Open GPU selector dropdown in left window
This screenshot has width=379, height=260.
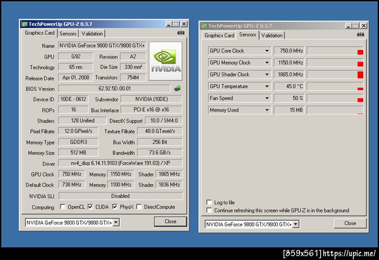pyautogui.click(x=116, y=223)
